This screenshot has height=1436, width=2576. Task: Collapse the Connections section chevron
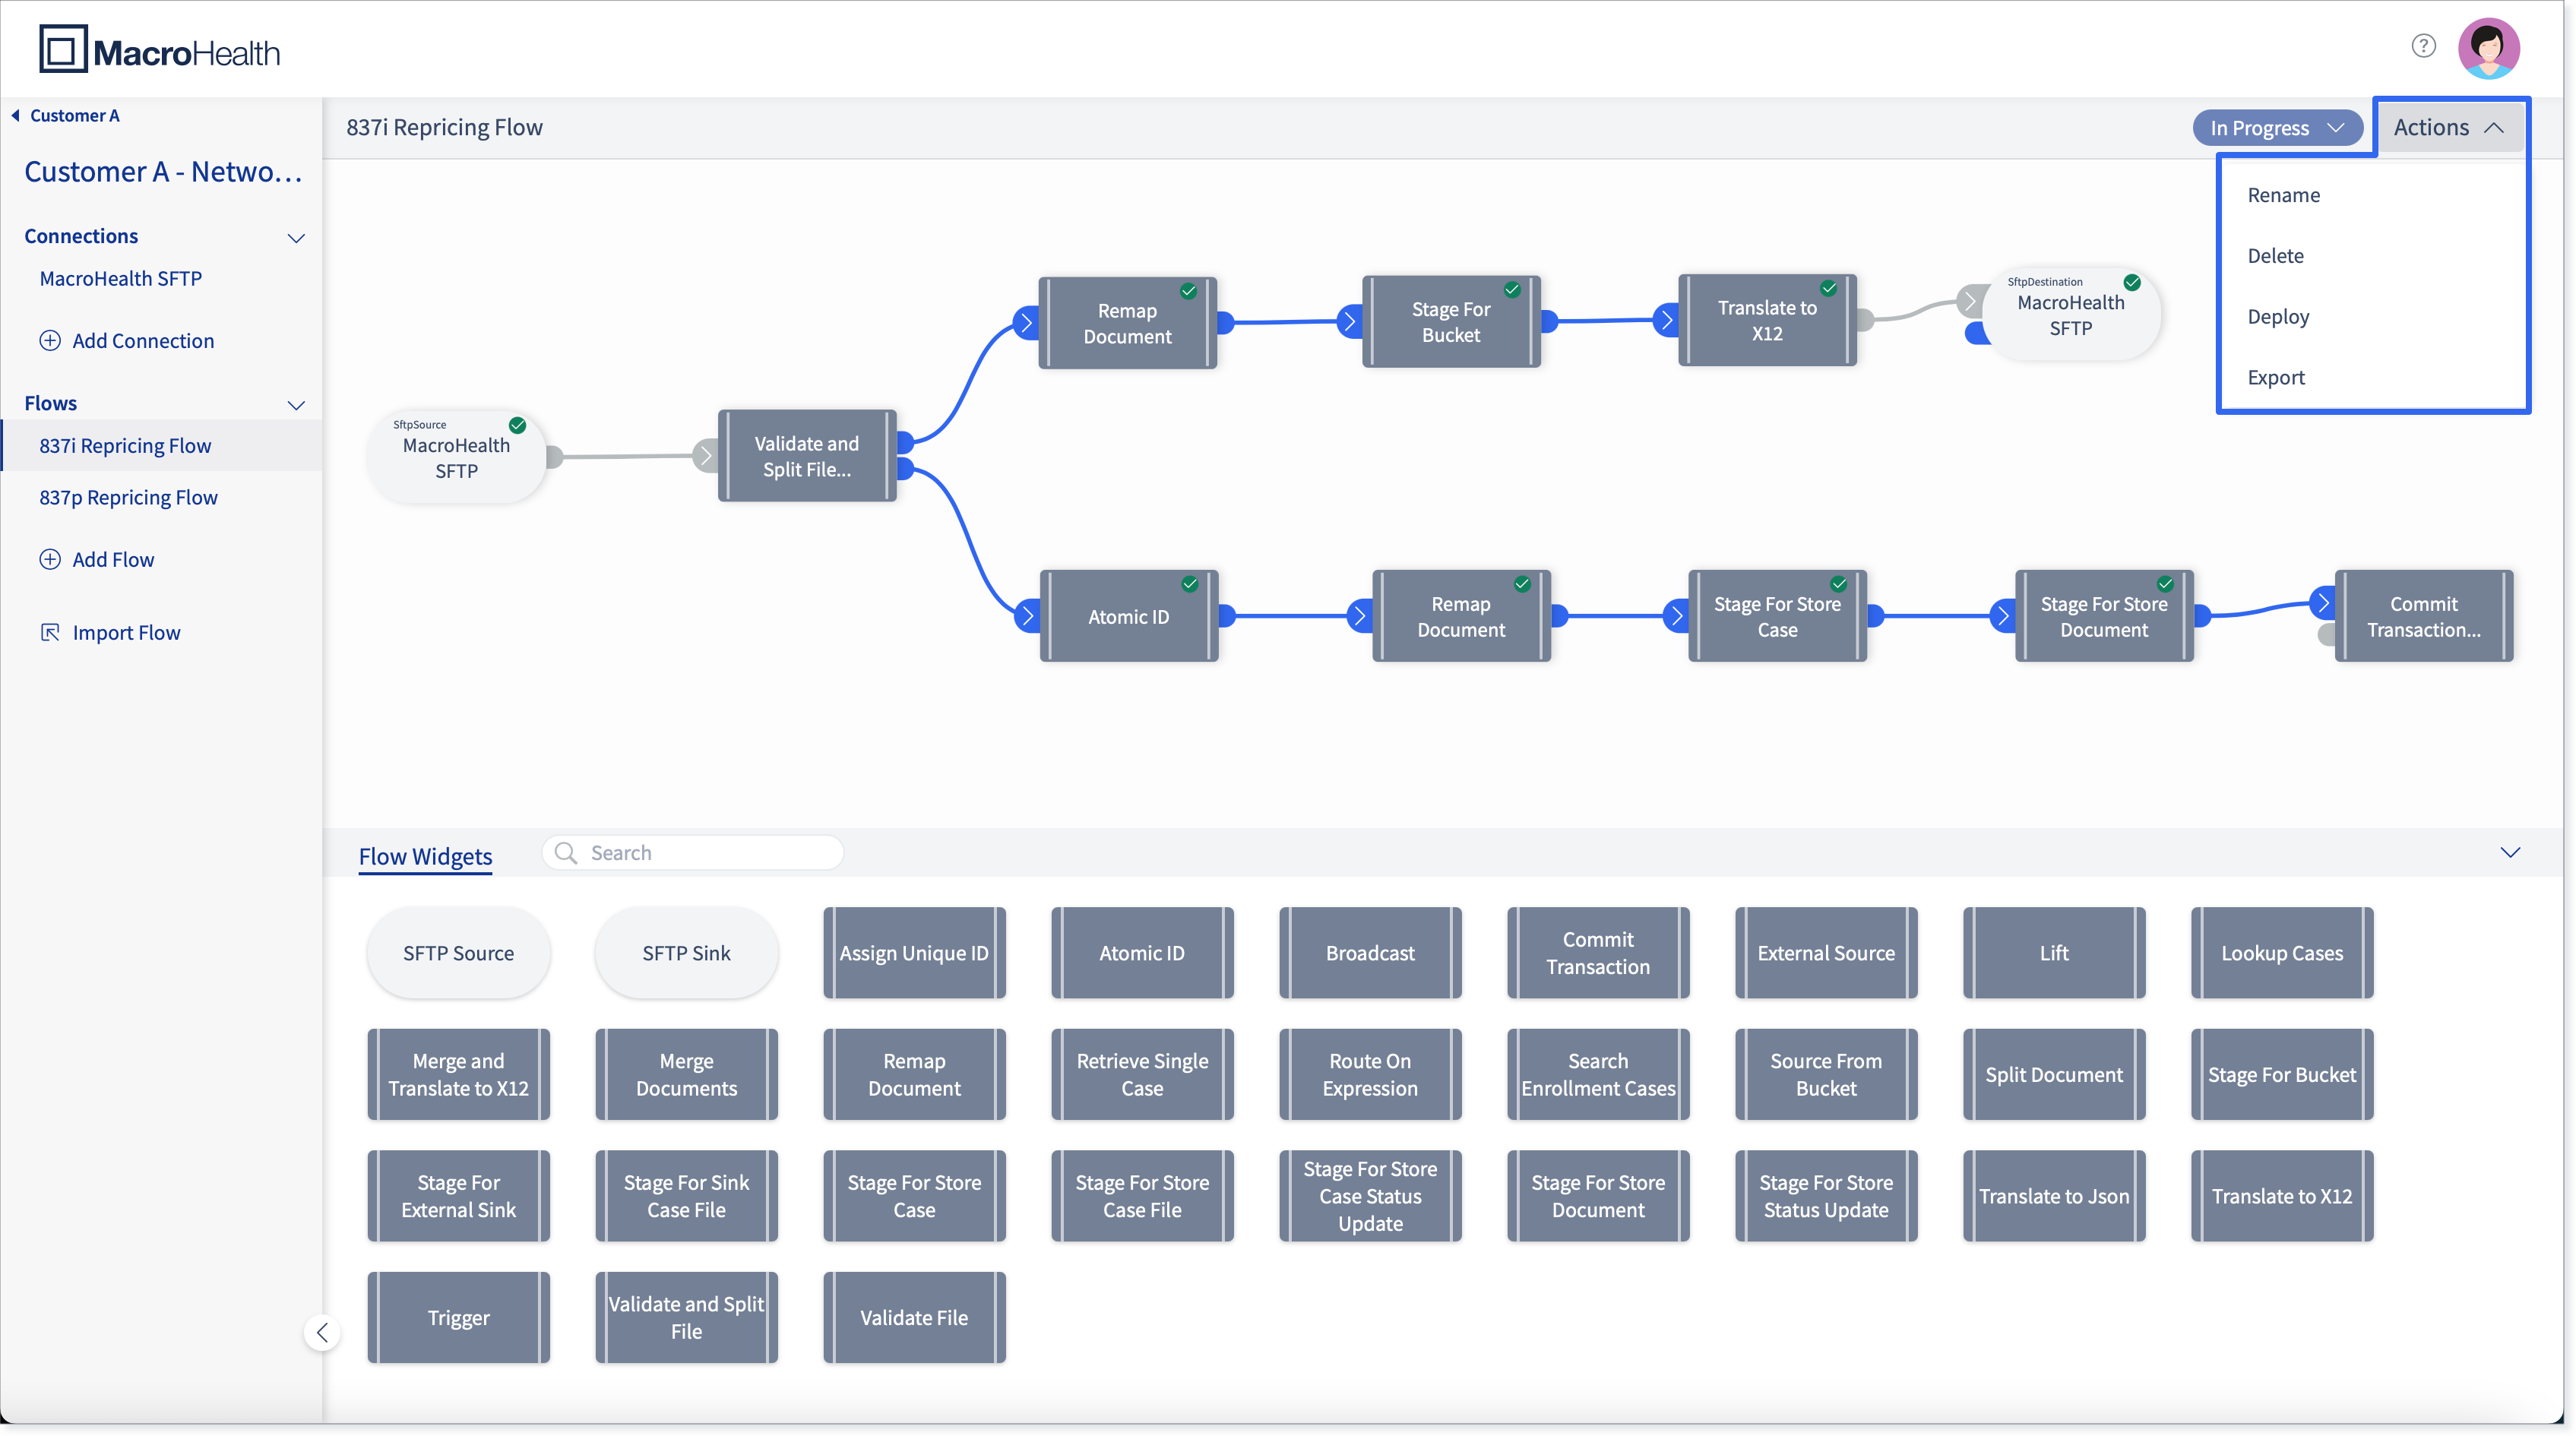click(296, 237)
